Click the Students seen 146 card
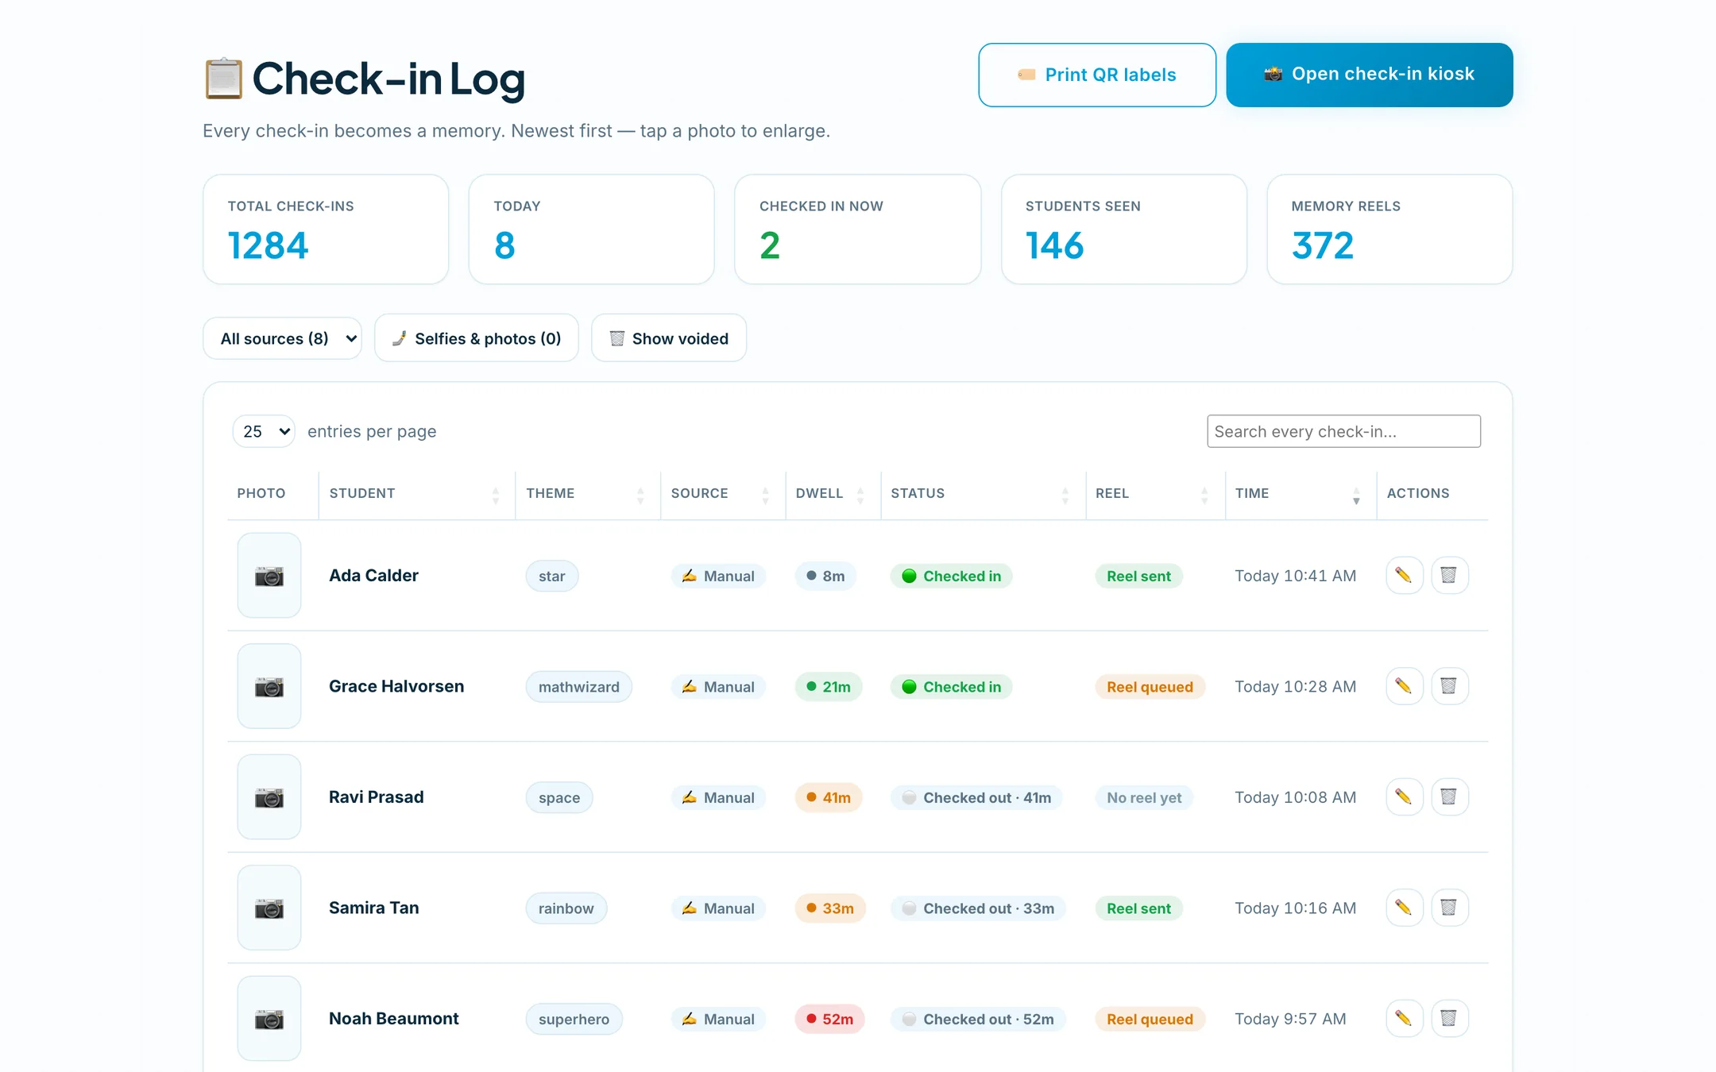 click(1124, 229)
